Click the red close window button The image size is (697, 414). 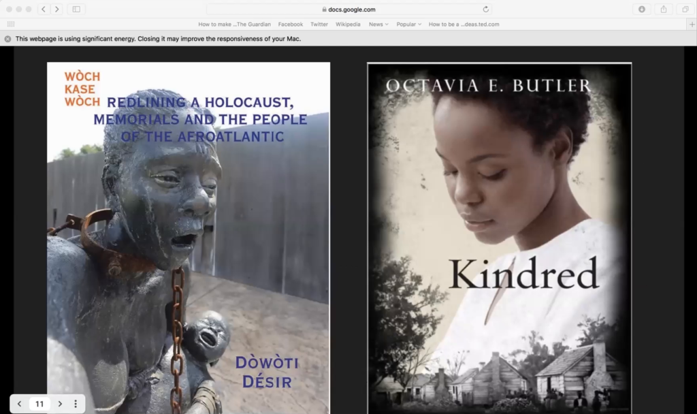coord(9,9)
